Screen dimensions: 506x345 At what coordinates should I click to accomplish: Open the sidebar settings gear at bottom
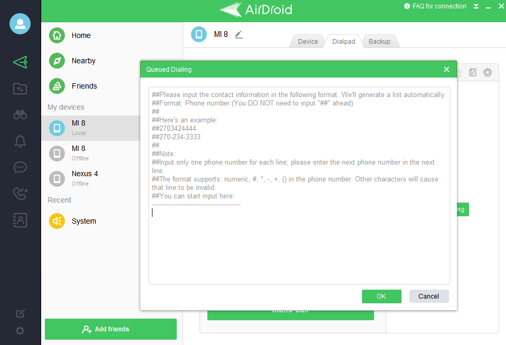[20, 331]
